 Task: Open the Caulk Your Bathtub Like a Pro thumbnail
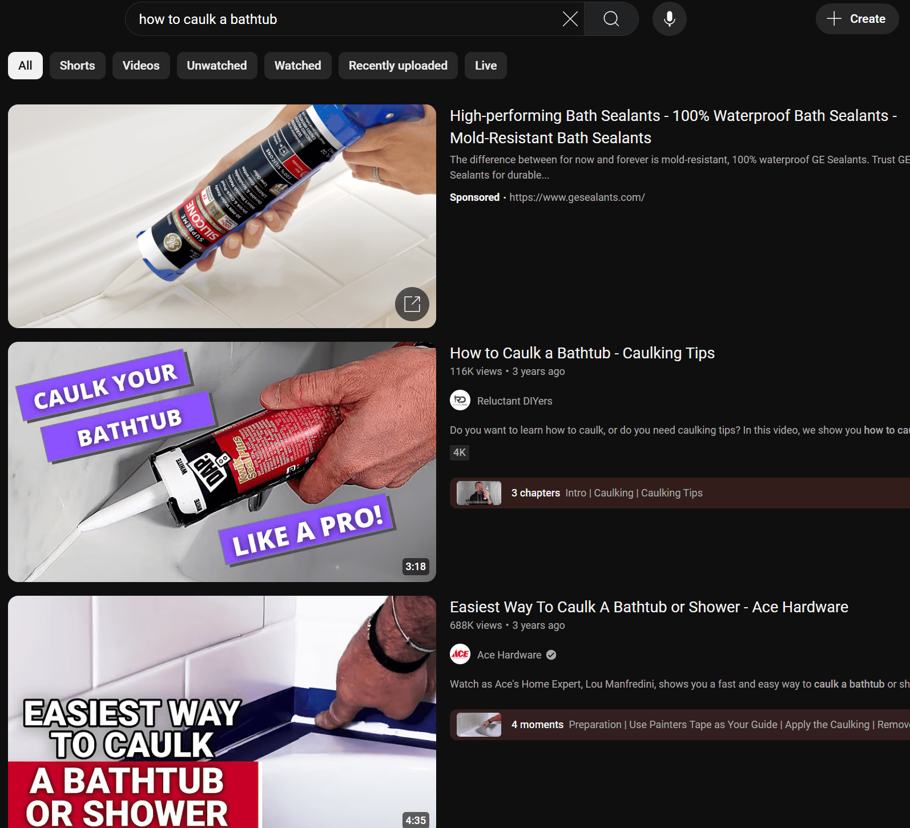(222, 462)
